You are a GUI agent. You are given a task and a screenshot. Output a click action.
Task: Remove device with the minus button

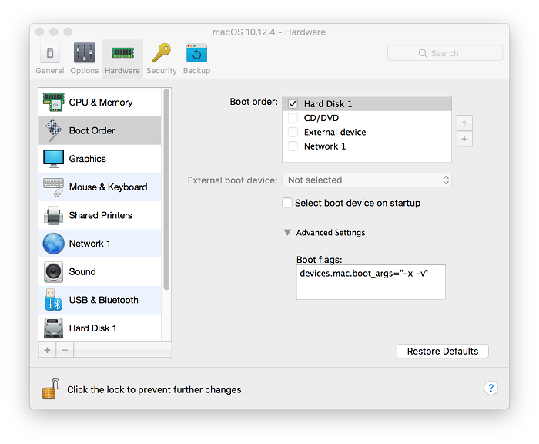pyautogui.click(x=65, y=350)
